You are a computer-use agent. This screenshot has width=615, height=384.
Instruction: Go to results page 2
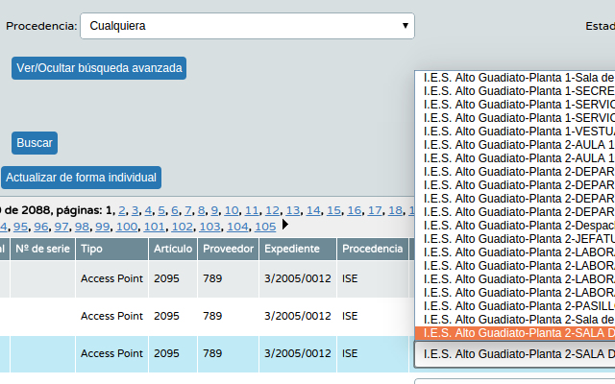(122, 210)
